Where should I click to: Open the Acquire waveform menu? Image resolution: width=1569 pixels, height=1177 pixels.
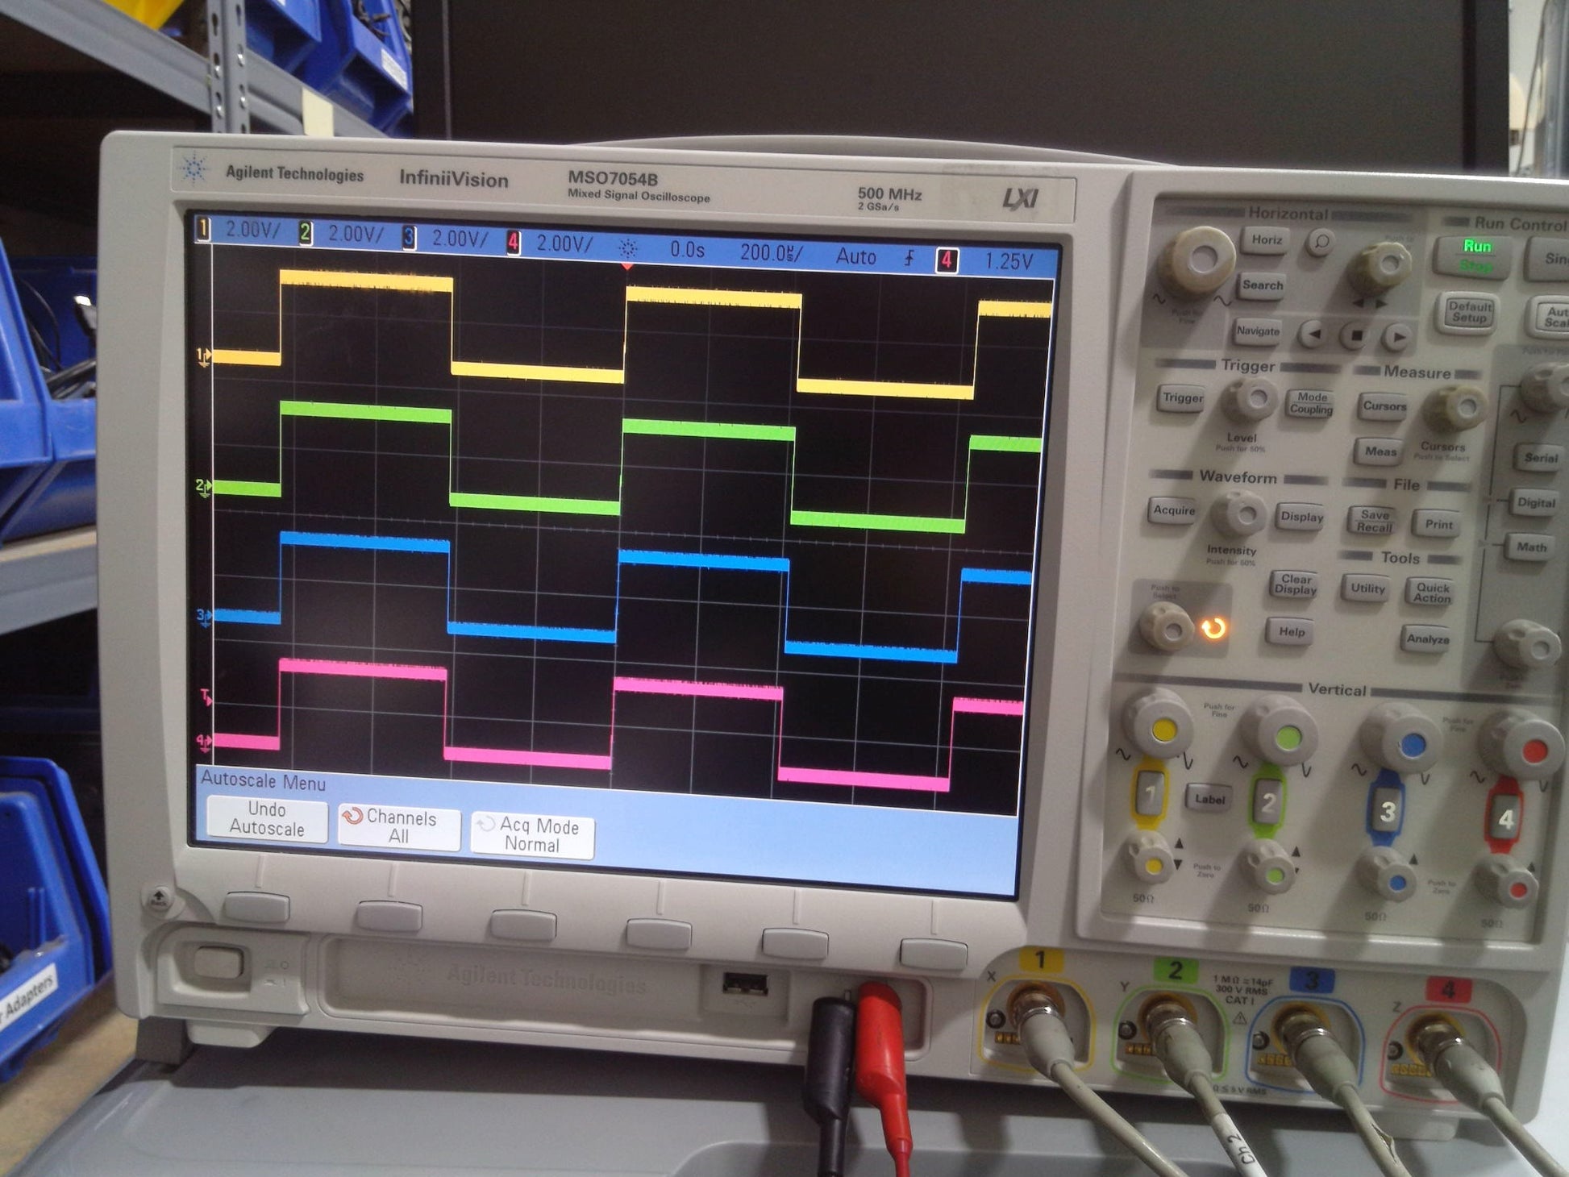(x=1174, y=510)
